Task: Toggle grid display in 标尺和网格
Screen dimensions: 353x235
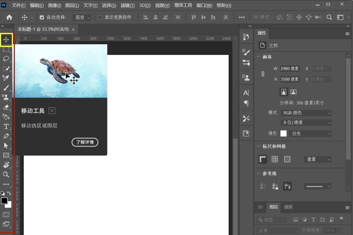Action: coord(275,159)
